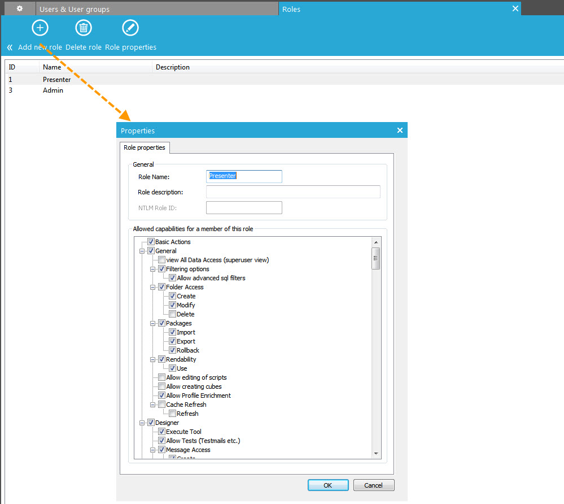Enable Allow editing of scripts checkbox
The image size is (564, 504).
[162, 377]
